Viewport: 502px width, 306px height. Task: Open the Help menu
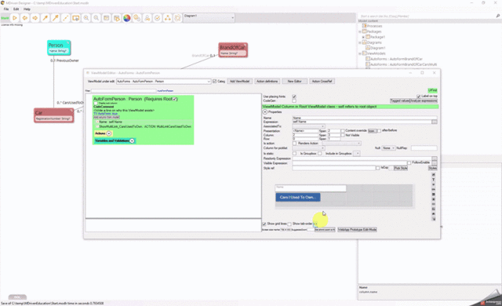click(x=27, y=9)
